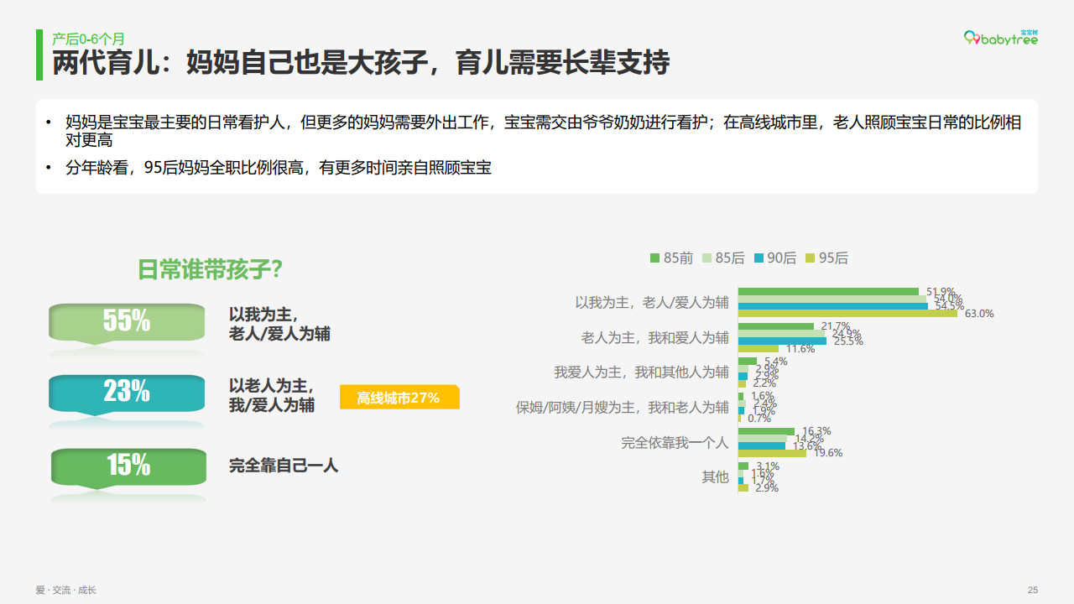The width and height of the screenshot is (1074, 604).
Task: Click the 完全靠自己一人 label
Action: (284, 466)
